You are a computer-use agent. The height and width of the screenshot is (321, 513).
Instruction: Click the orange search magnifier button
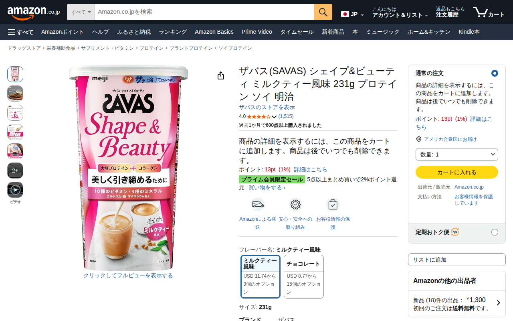coord(323,12)
